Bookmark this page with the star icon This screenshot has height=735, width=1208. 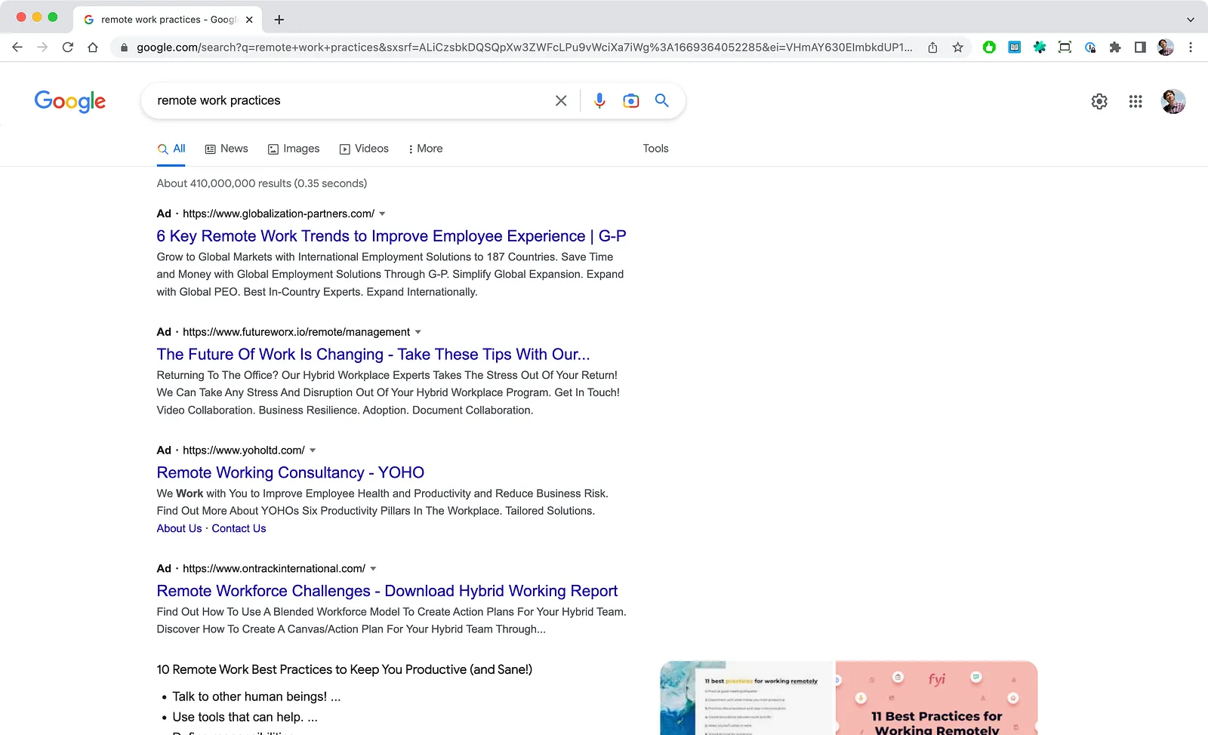pyautogui.click(x=958, y=47)
